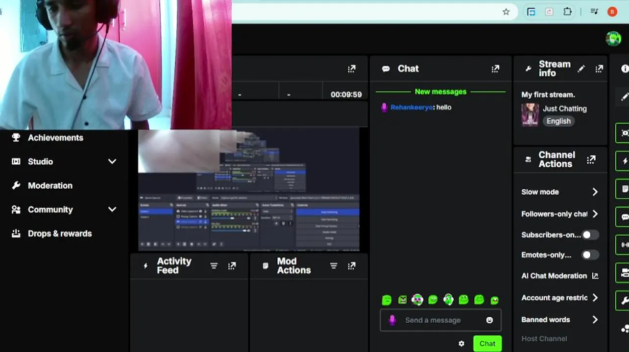Screen dimensions: 629x352
Task: Open the emote picker smiley
Action: tap(489, 320)
